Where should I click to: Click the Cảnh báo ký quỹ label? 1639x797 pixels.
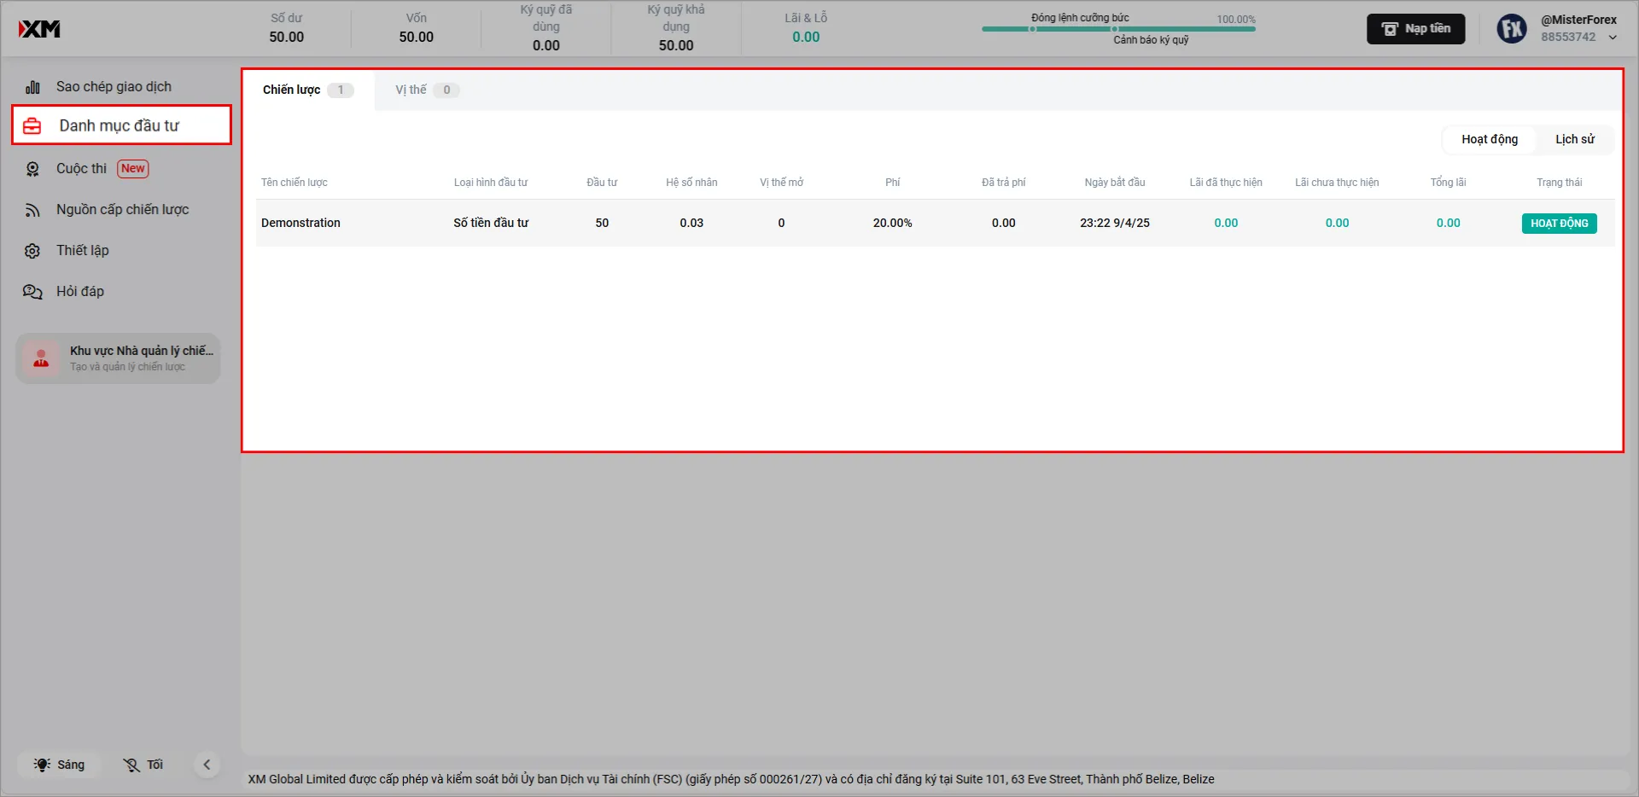click(1151, 40)
